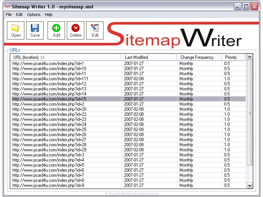Select row with URL index.php?id=26
The width and height of the screenshot is (263, 197).
(x=129, y=135)
